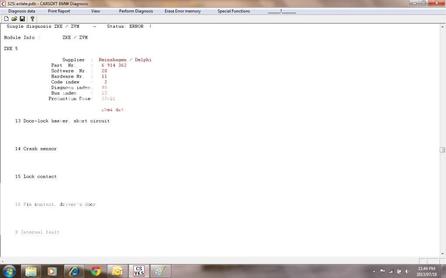
Task: Open the Diagnosis data menu
Action: (22, 11)
